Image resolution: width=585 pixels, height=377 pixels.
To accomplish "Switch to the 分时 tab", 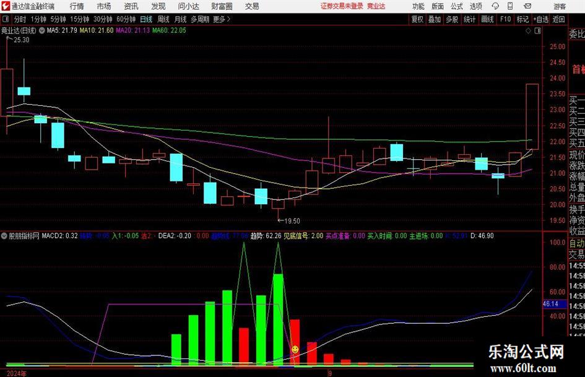I will pyautogui.click(x=20, y=19).
